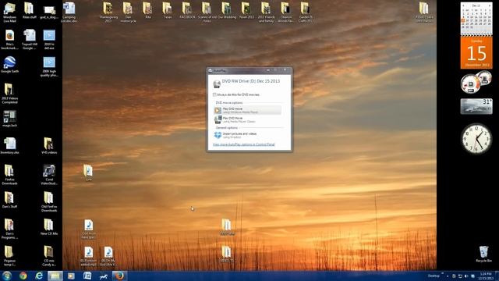Open 'View more AutoPlay options in Control Panel' link
Screen dimensions: 499x281
tap(243, 144)
